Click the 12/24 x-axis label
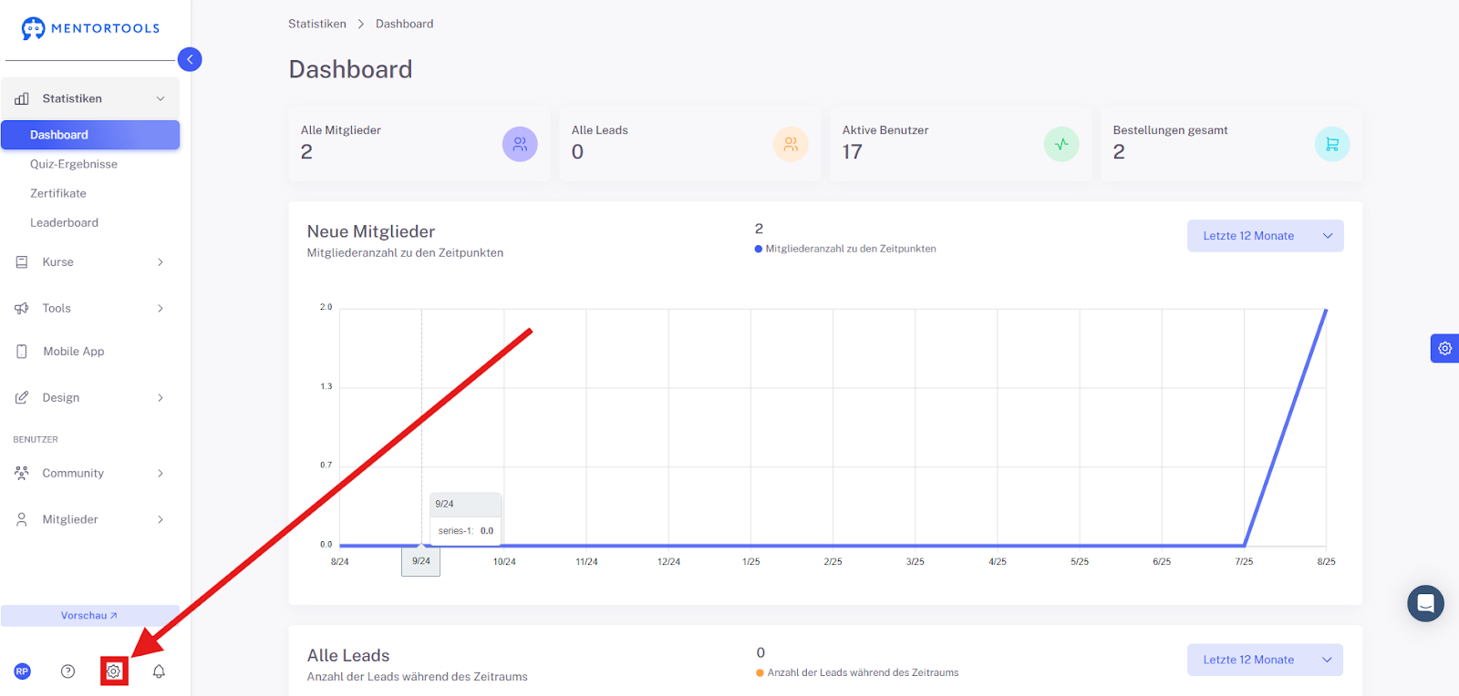1459x696 pixels. [x=668, y=562]
